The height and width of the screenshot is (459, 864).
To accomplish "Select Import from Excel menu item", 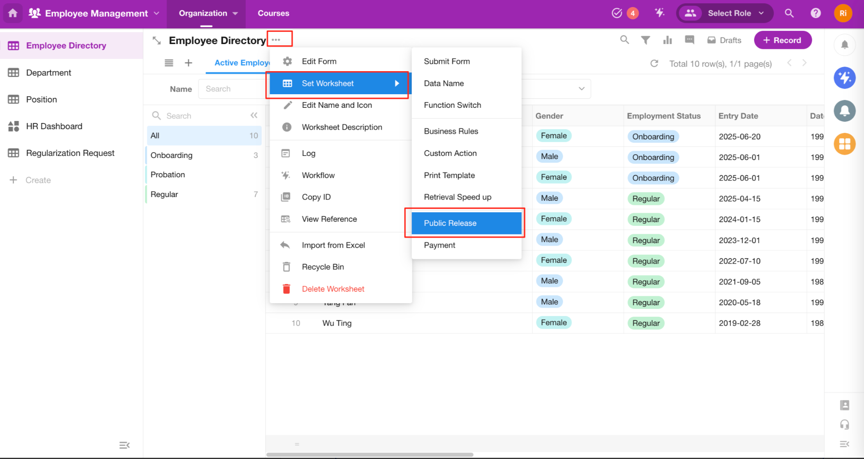I will coord(333,245).
